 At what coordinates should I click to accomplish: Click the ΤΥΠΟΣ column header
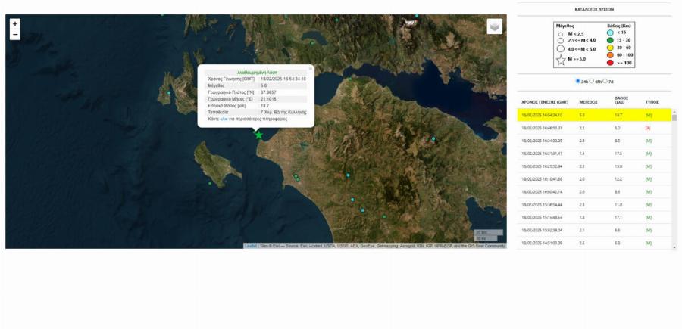pos(652,102)
